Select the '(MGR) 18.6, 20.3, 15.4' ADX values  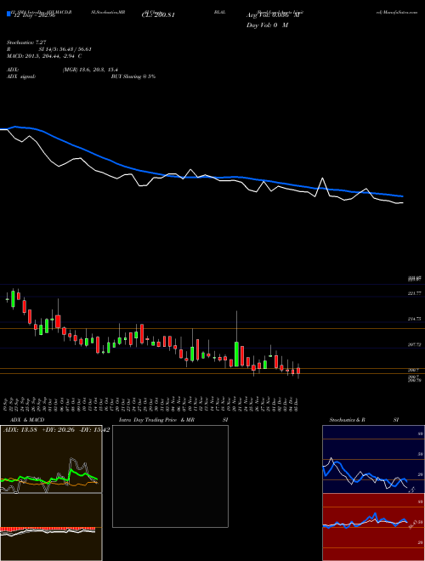[90, 70]
